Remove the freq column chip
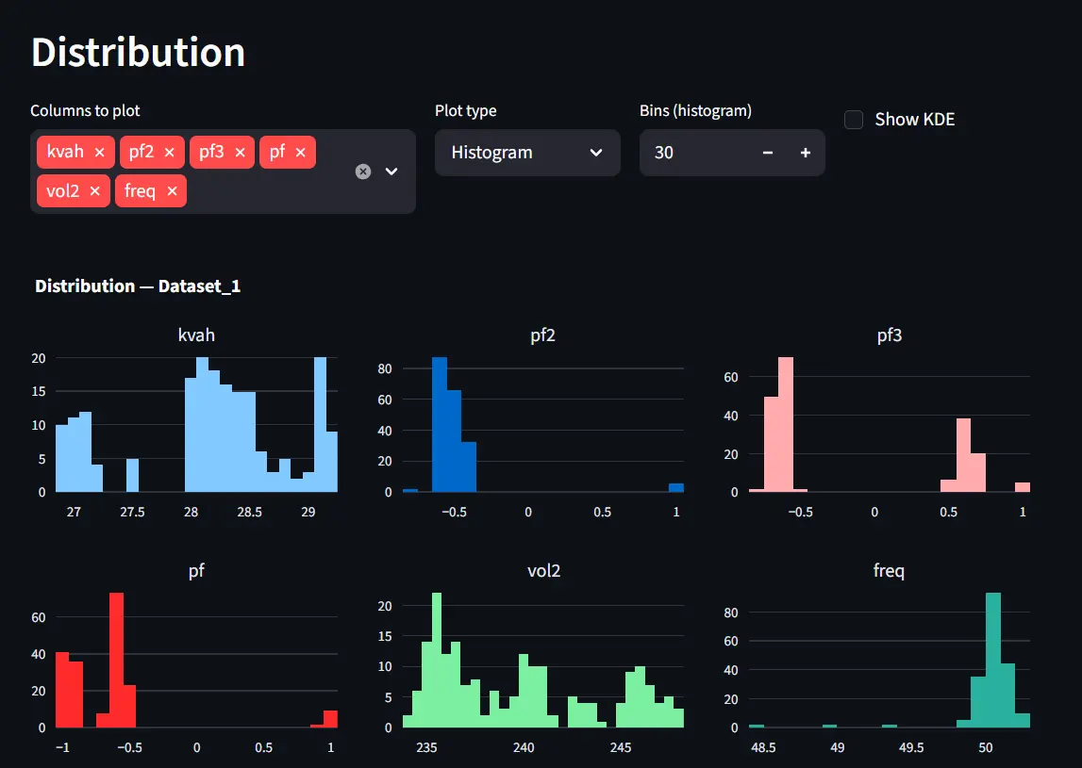This screenshot has height=768, width=1082. (x=172, y=190)
